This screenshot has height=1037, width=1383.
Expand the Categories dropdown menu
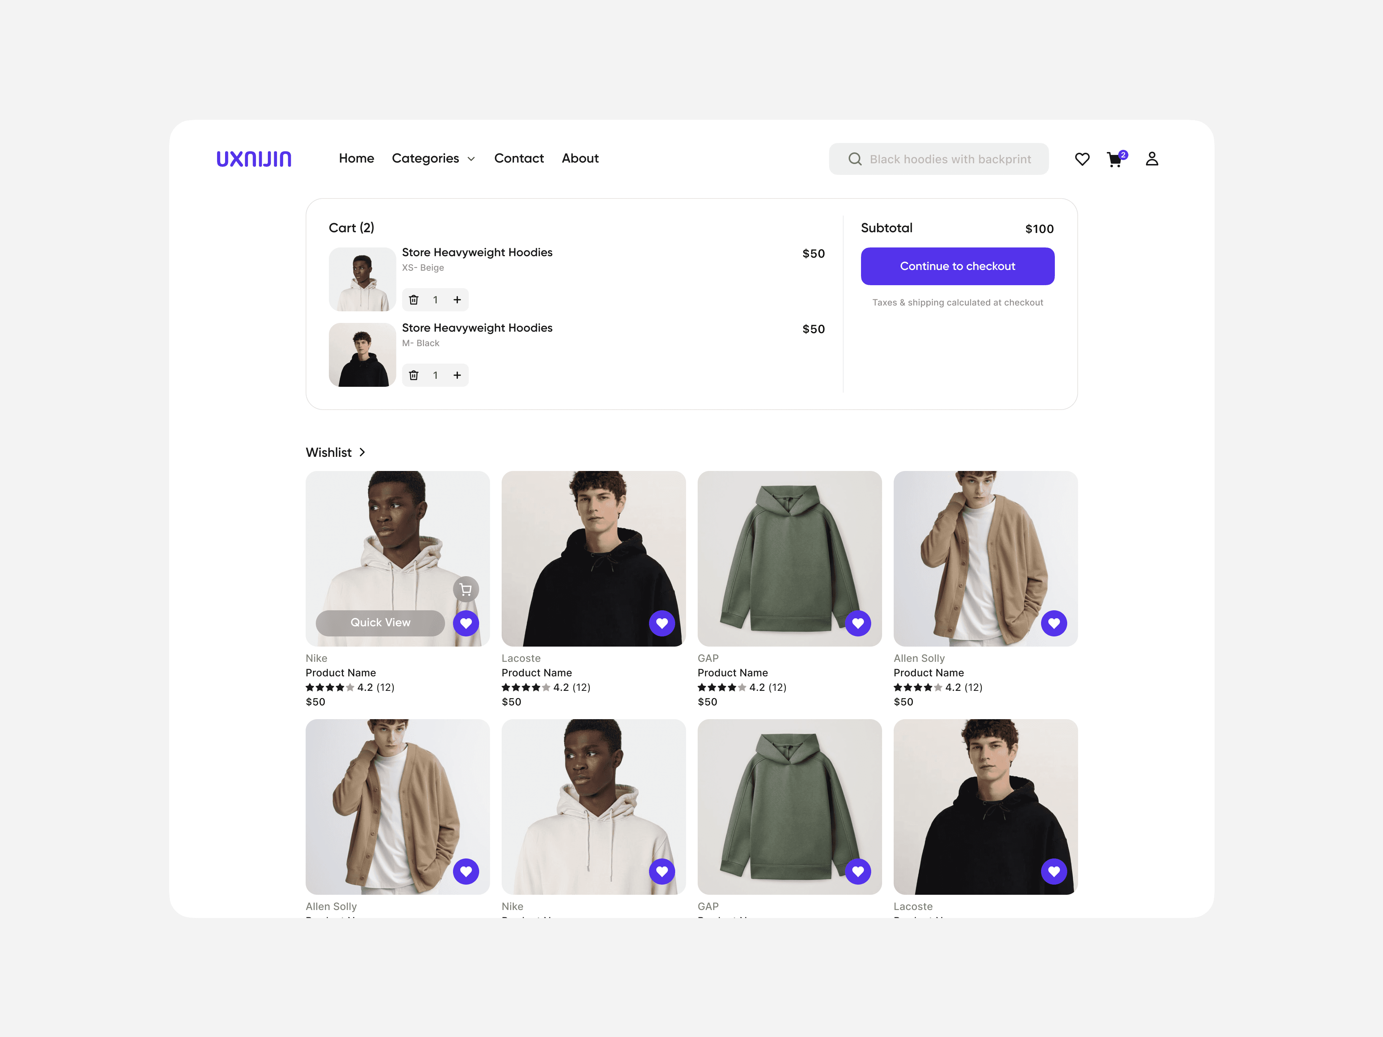click(433, 159)
